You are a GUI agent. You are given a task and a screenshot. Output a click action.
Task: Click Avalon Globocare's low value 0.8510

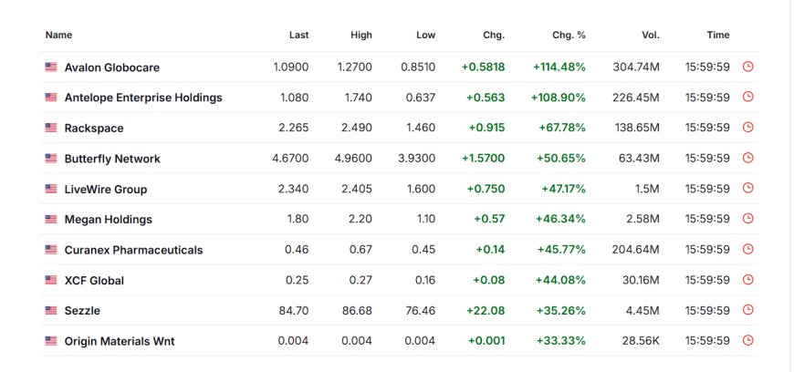(418, 67)
